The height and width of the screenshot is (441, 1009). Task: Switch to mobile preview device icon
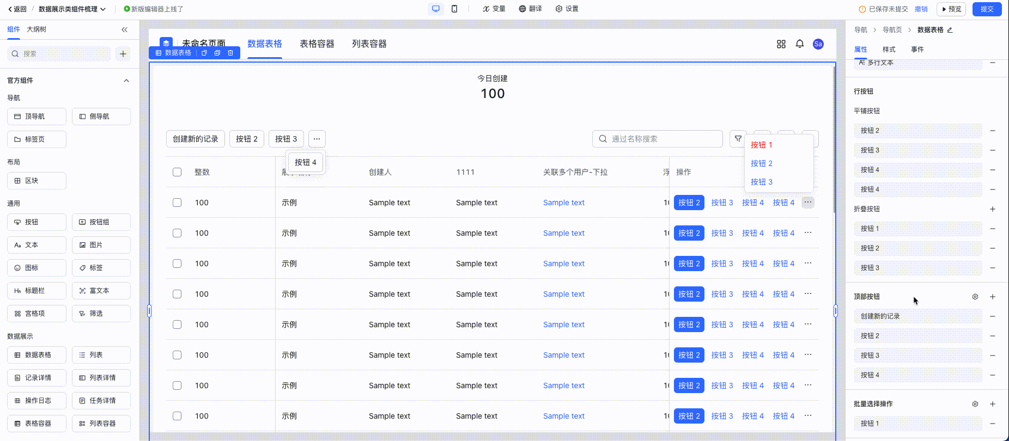click(454, 9)
